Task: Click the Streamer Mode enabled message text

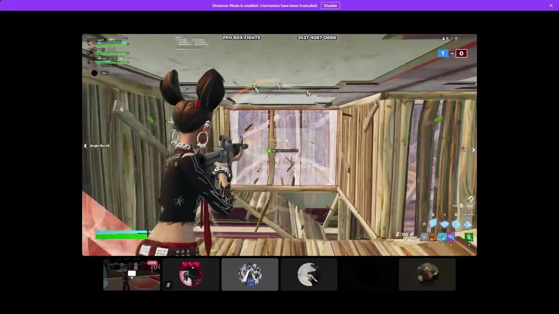Action: pyautogui.click(x=265, y=6)
